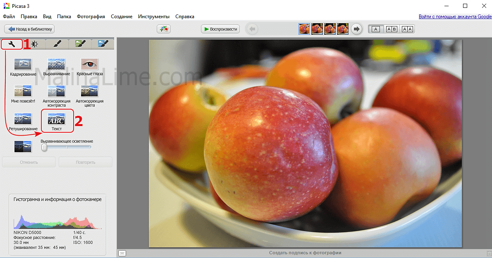Open the Ретуширование retouch tool
This screenshot has width=492, height=258.
[23, 119]
